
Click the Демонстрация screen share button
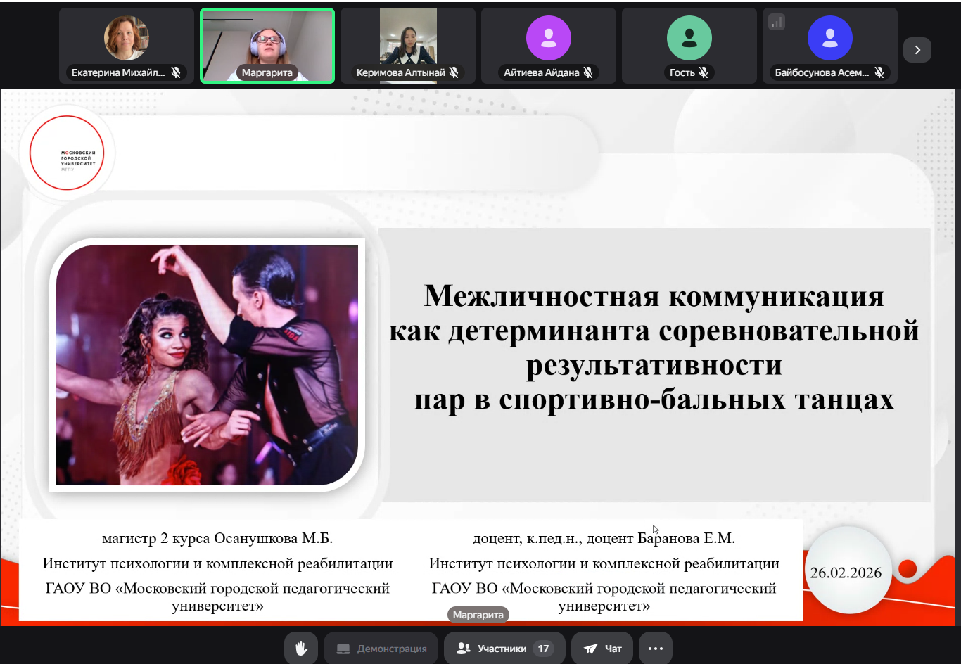click(381, 649)
